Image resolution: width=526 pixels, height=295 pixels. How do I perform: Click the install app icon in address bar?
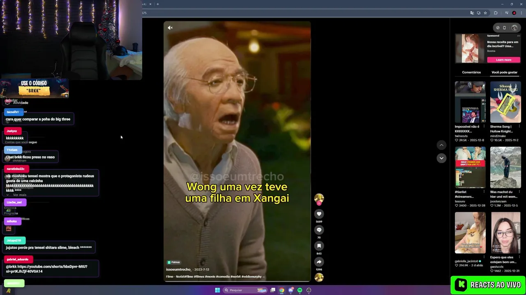coord(478,13)
